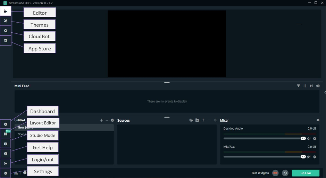Viewport: 326px width, 178px height.
Task: Select the New Scene row
Action: click(64, 127)
